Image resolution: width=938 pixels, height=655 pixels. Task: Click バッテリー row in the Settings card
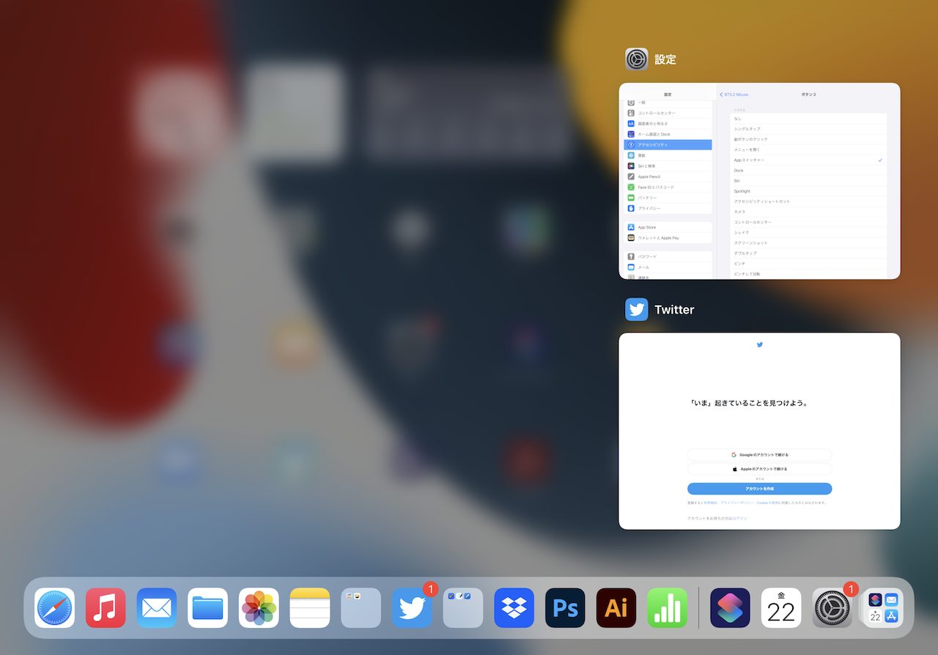(x=668, y=198)
